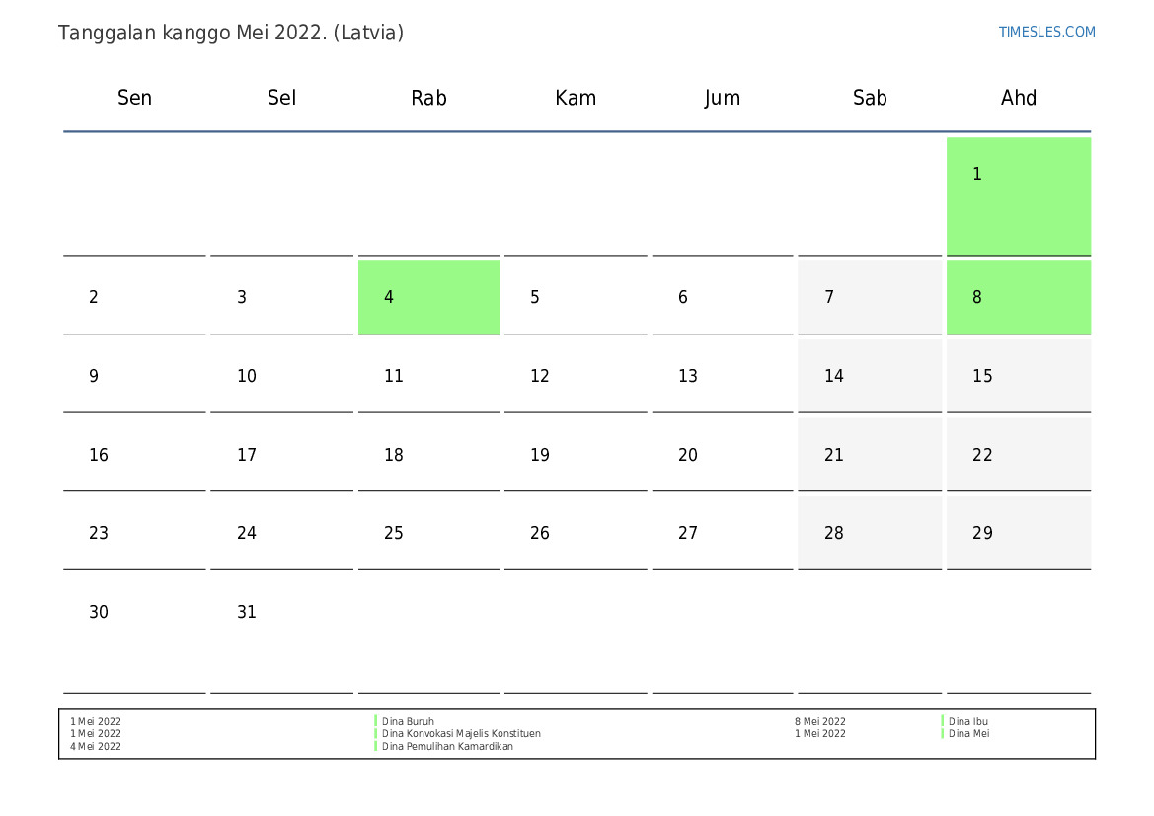Click Dina Mei legend entry
This screenshot has height=816, width=1154.
(968, 734)
